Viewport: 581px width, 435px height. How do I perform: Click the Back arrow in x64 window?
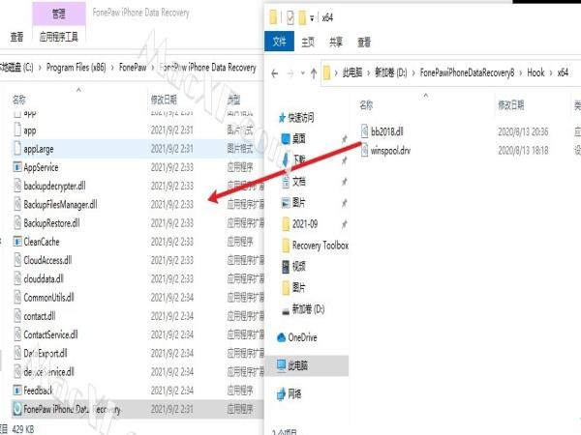pos(275,73)
